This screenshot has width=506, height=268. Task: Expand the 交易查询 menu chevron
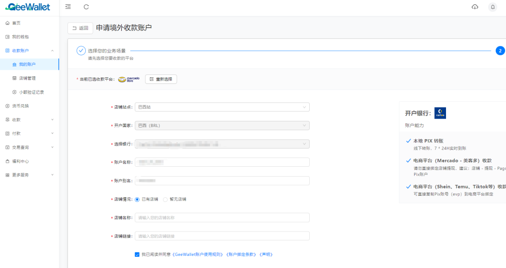pyautogui.click(x=52, y=147)
